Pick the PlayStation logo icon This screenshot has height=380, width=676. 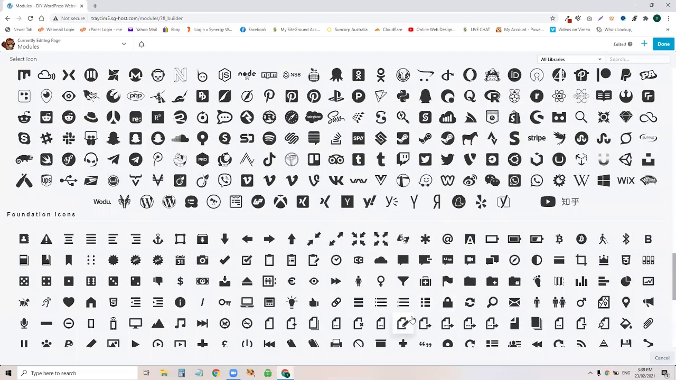pyautogui.click(x=336, y=96)
